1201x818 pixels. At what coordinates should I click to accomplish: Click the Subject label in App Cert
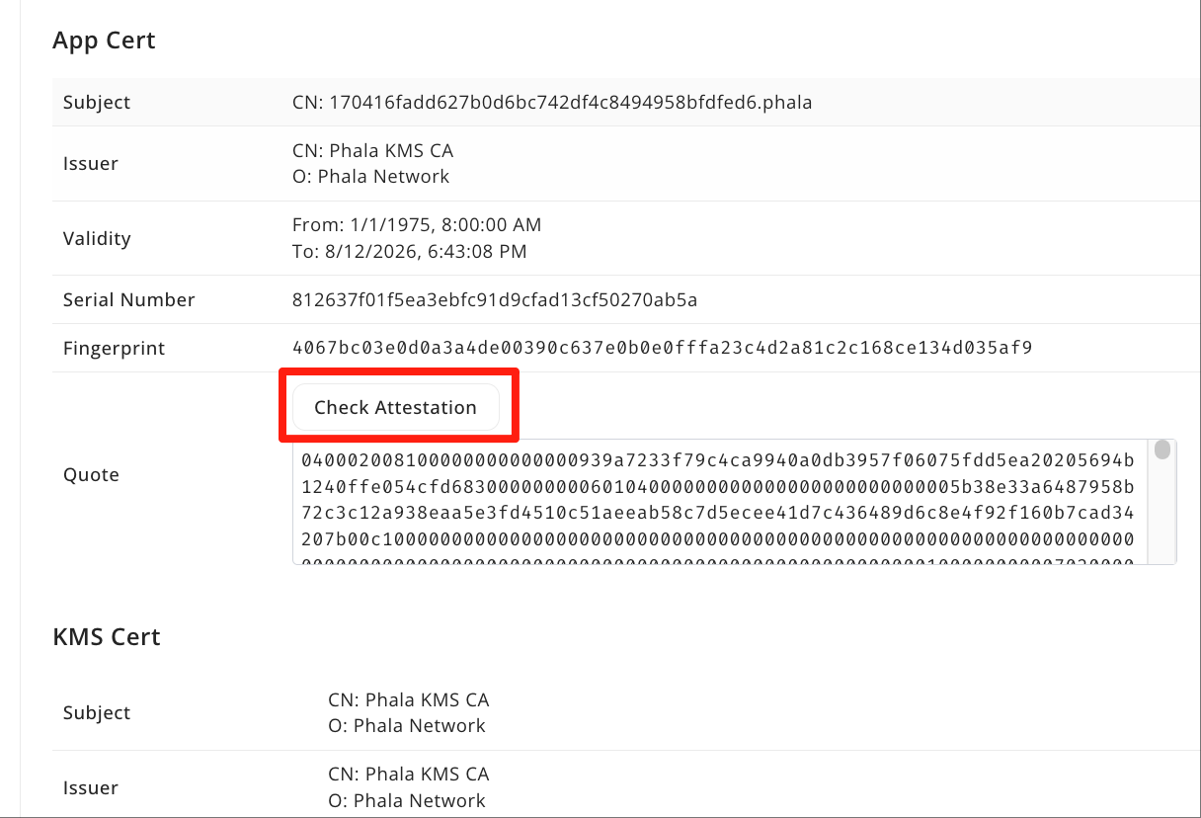[96, 102]
